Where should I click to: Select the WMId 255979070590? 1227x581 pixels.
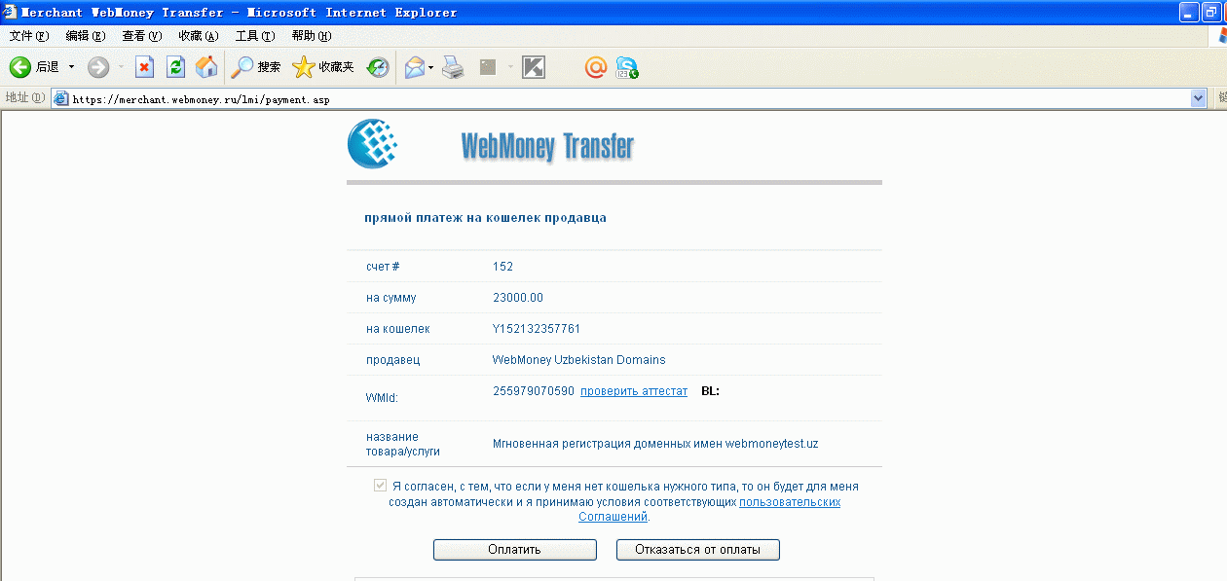pos(534,391)
